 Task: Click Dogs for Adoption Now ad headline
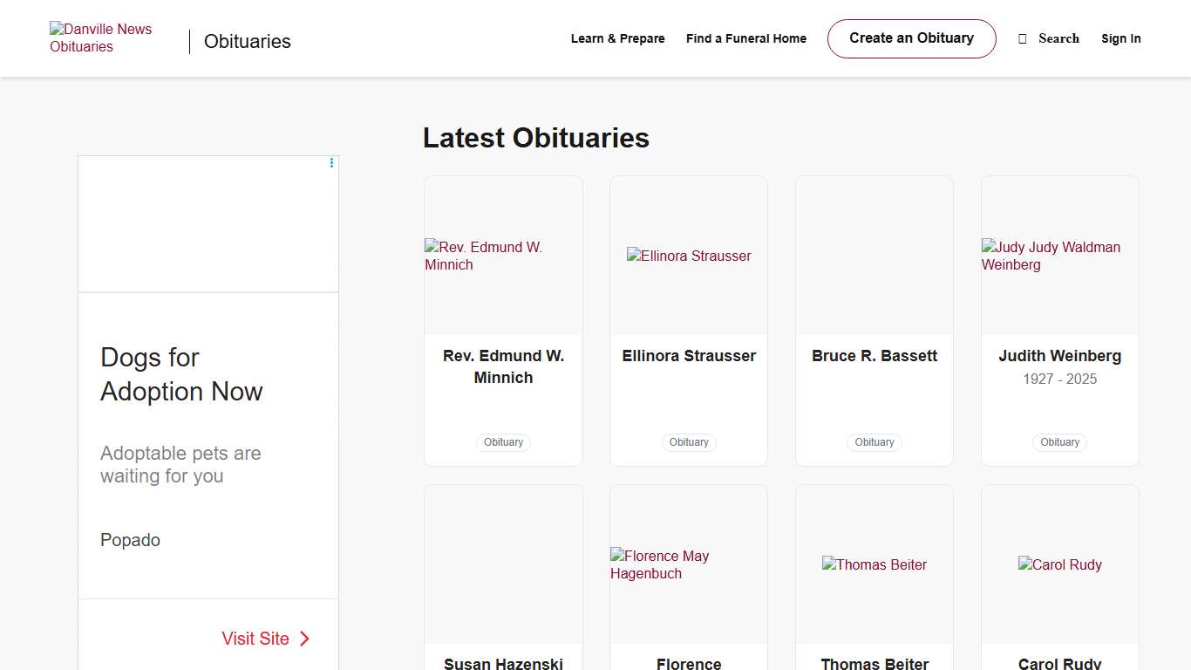(181, 374)
